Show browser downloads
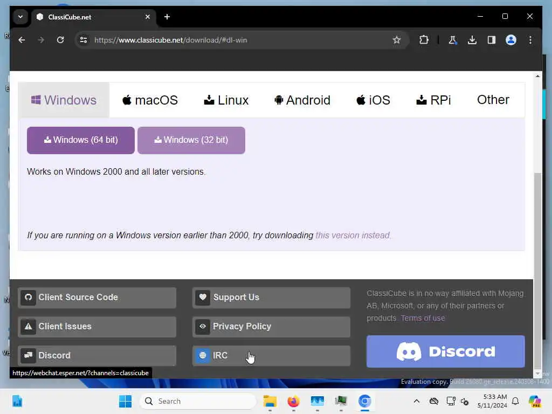Screen dimensions: 552x414 [472, 40]
